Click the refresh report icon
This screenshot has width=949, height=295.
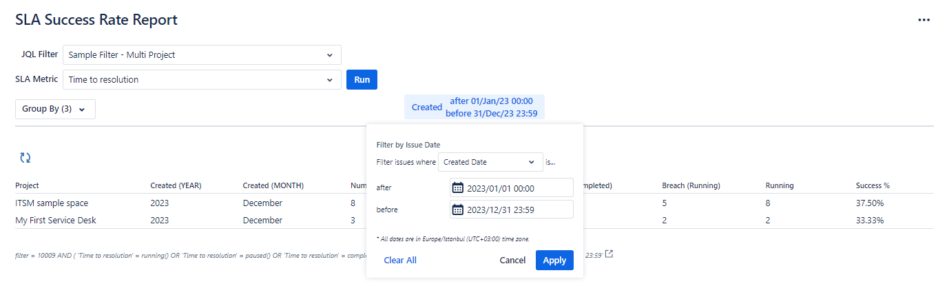[25, 158]
